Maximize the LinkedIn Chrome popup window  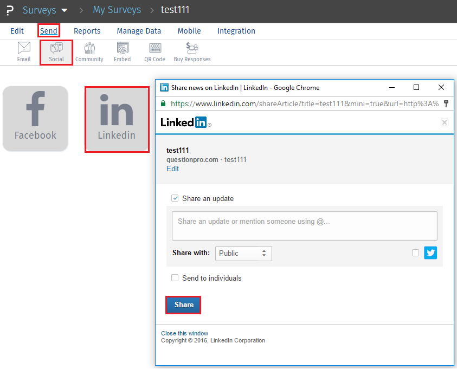click(416, 87)
